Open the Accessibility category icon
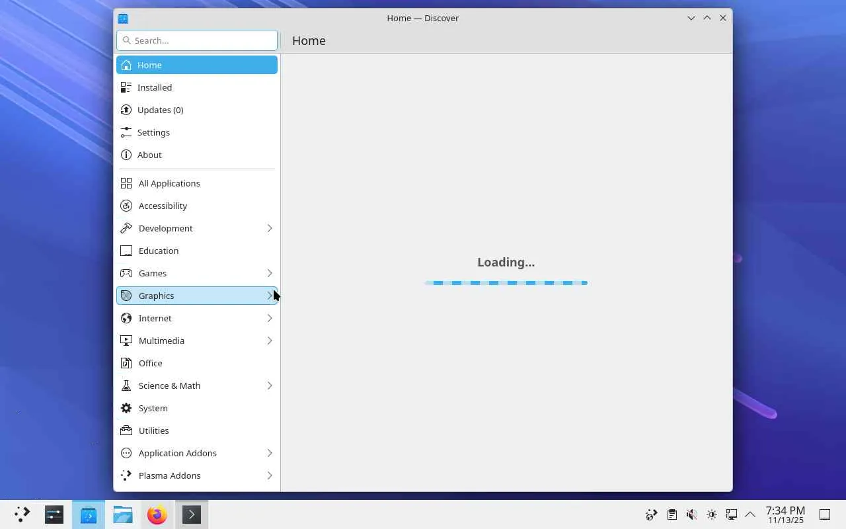This screenshot has width=846, height=529. coord(126,206)
